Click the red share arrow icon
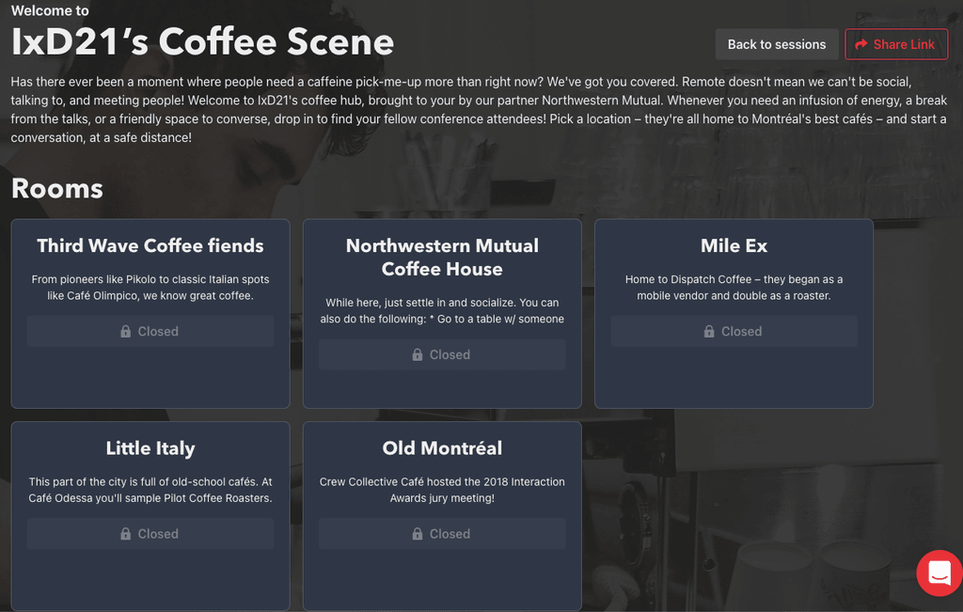The width and height of the screenshot is (963, 612). coord(862,43)
